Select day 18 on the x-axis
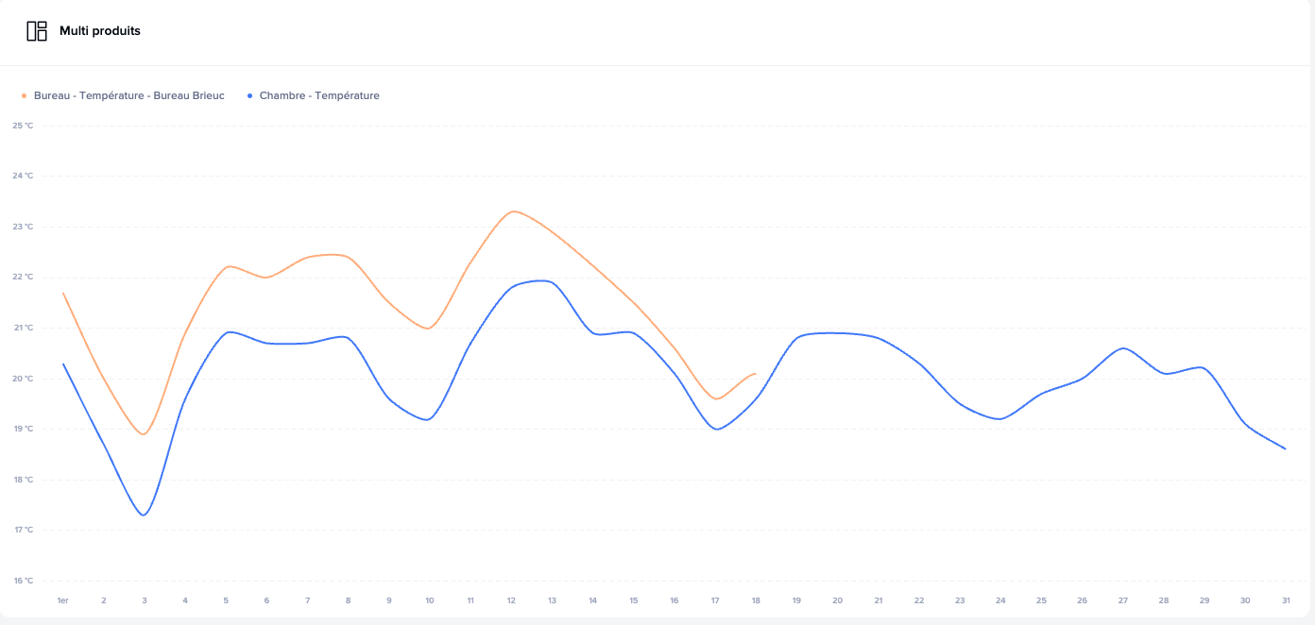 756,600
